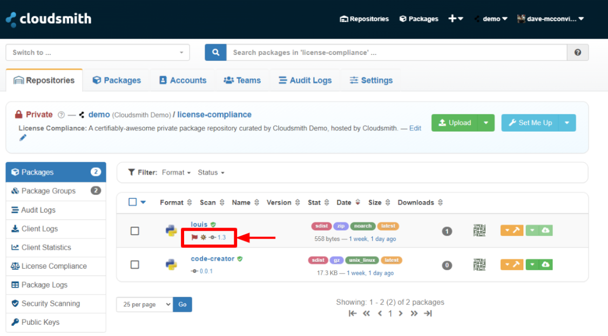This screenshot has width=608, height=336.
Task: Open Public Keys in the sidebar
Action: tap(56, 322)
